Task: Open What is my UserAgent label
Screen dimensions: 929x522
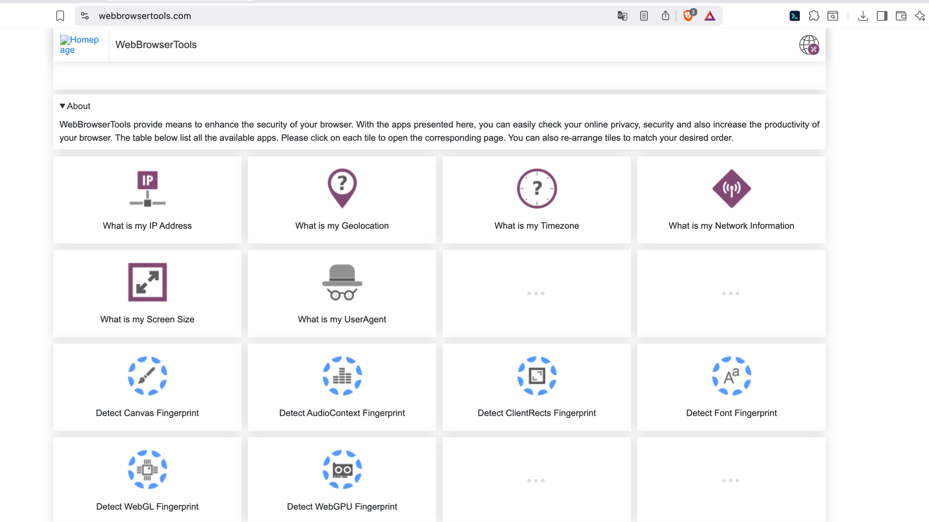Action: pyautogui.click(x=342, y=319)
